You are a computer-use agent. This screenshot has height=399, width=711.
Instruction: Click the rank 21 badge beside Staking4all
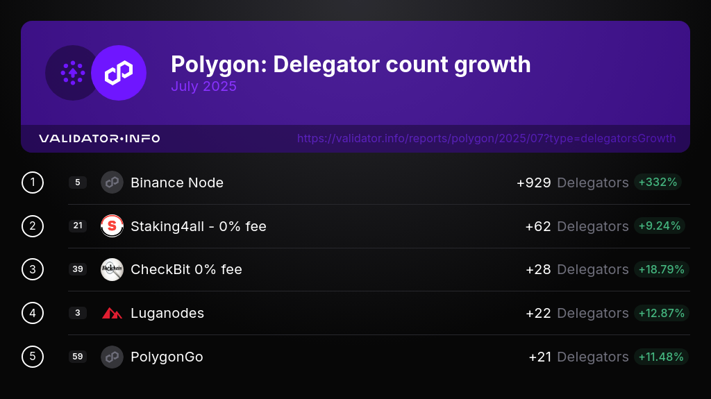tap(78, 226)
